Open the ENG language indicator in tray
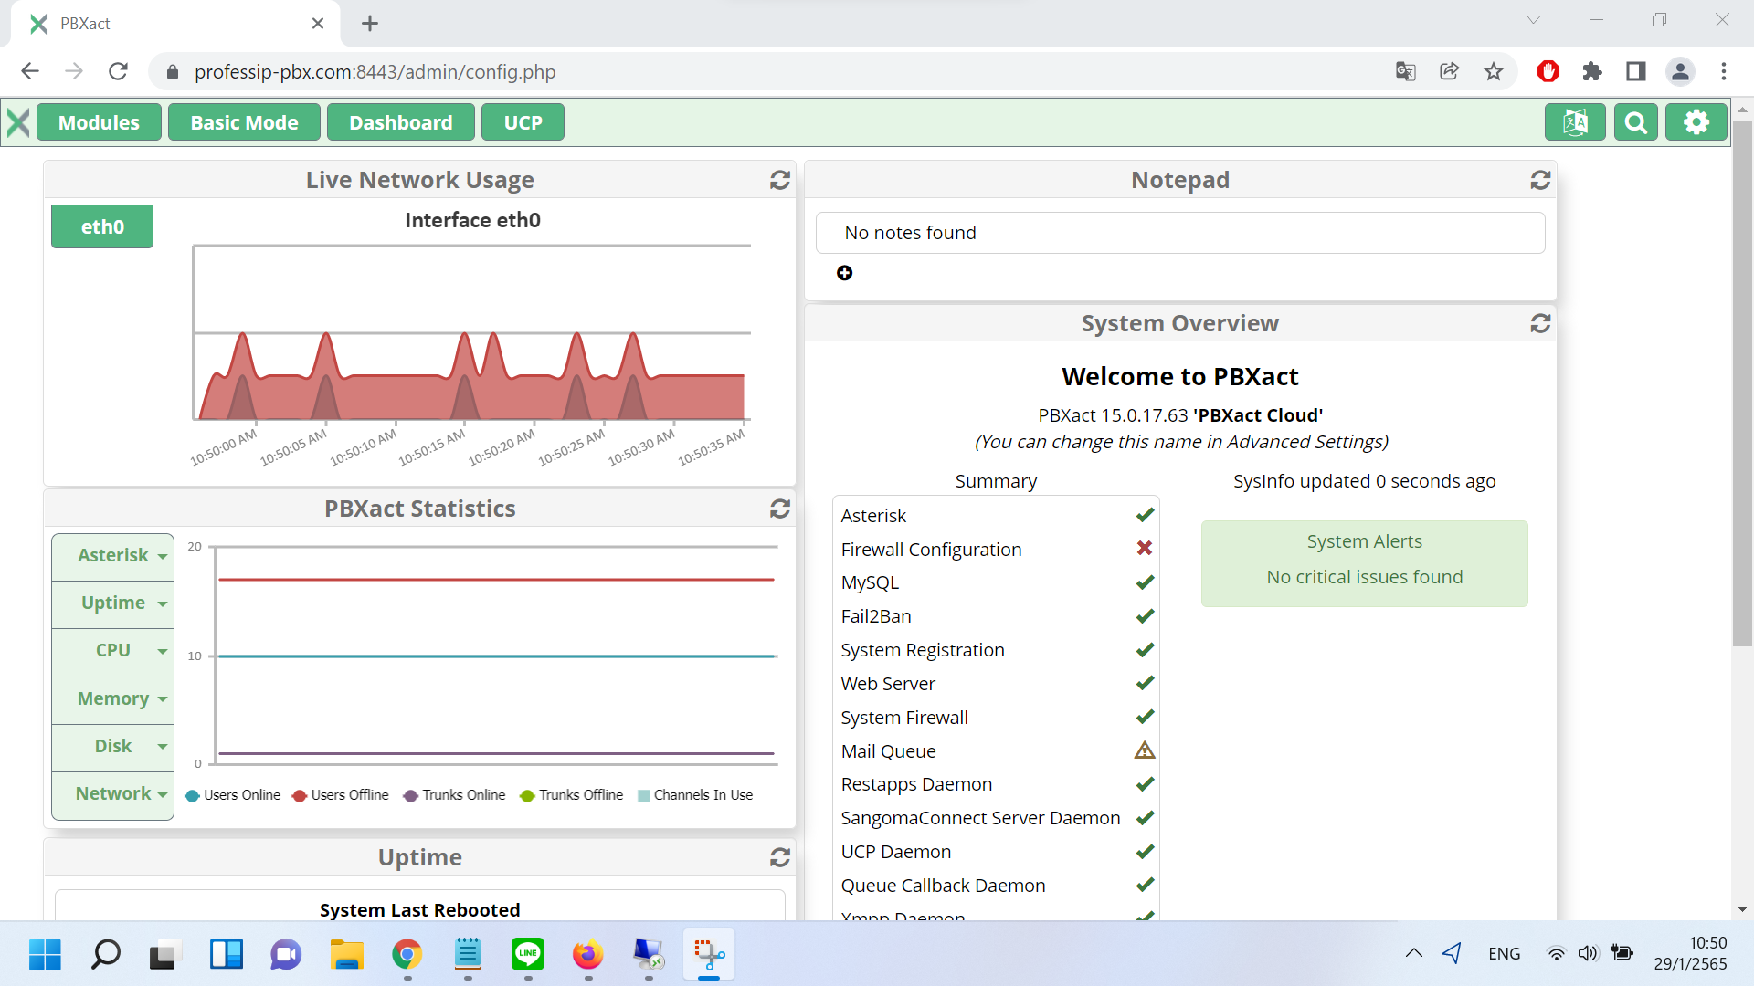This screenshot has width=1754, height=986. pyautogui.click(x=1504, y=953)
